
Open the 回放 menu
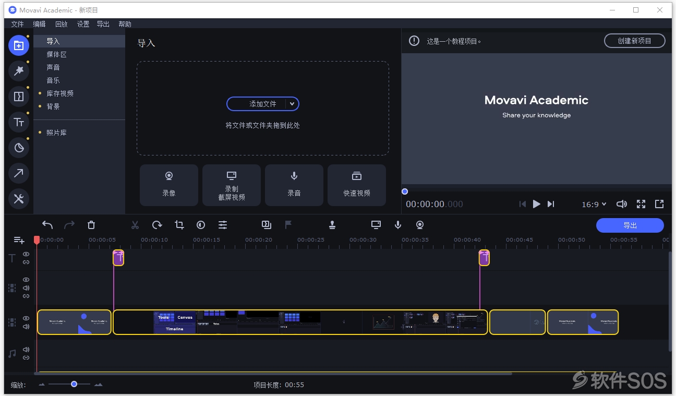click(x=62, y=24)
